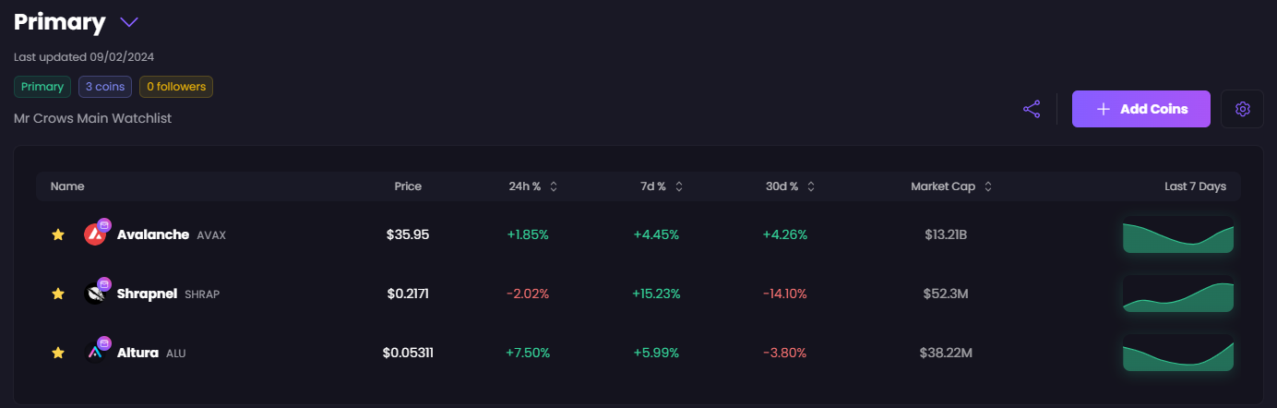This screenshot has width=1277, height=408.
Task: Remove Altura star from watchlist
Action: click(58, 353)
